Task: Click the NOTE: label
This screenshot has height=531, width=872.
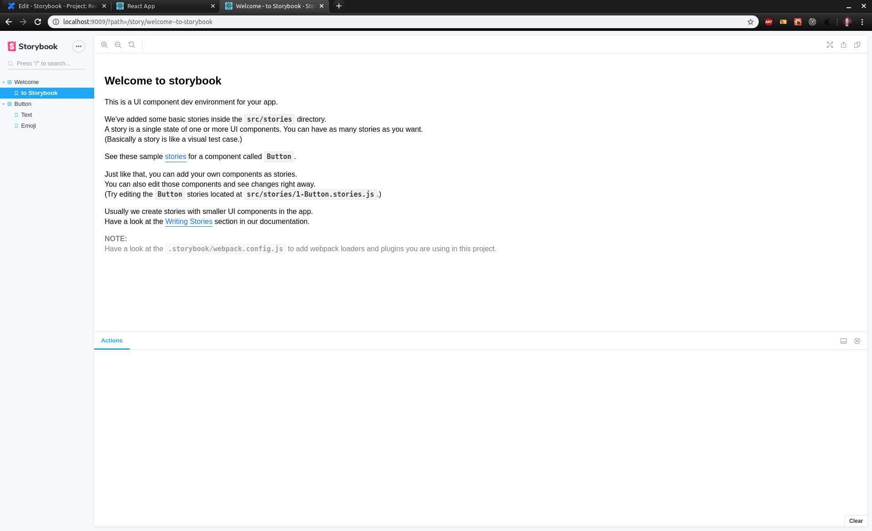Action: point(116,239)
